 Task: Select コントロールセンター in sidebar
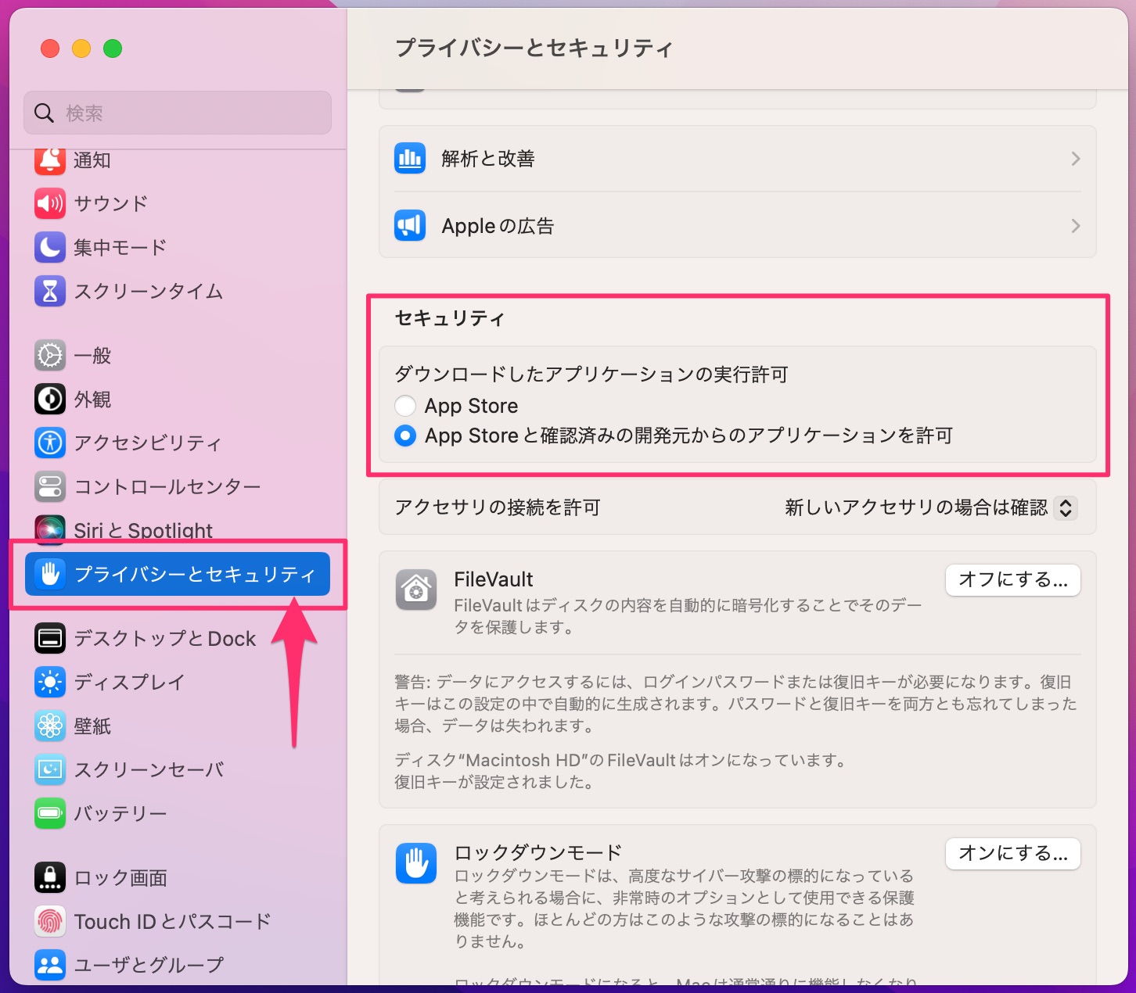178,486
